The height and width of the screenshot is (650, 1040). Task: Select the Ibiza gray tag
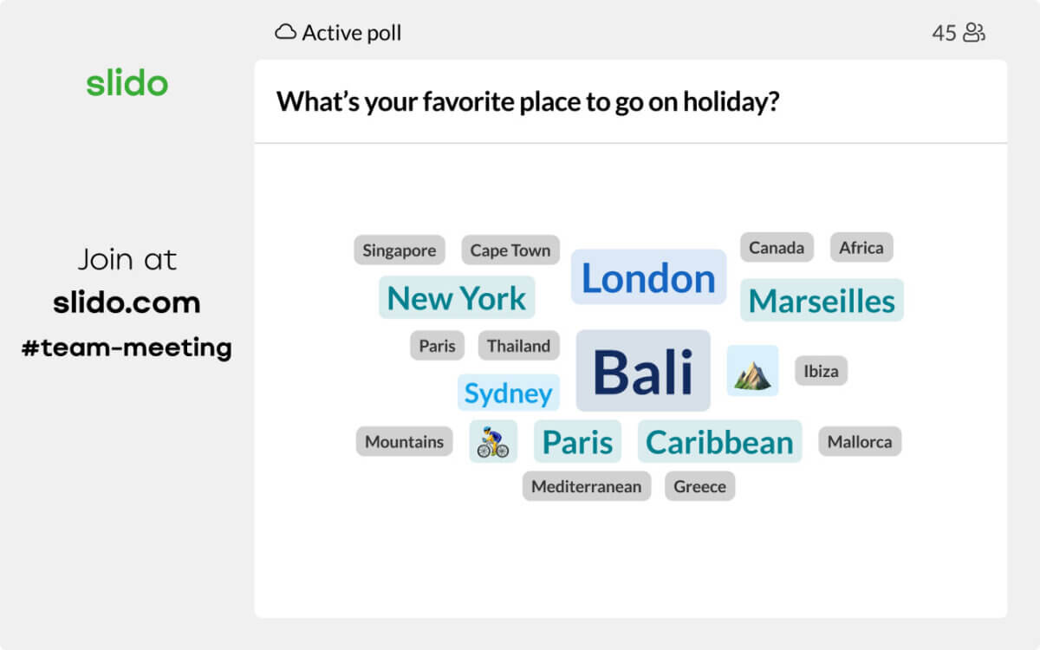coord(821,372)
